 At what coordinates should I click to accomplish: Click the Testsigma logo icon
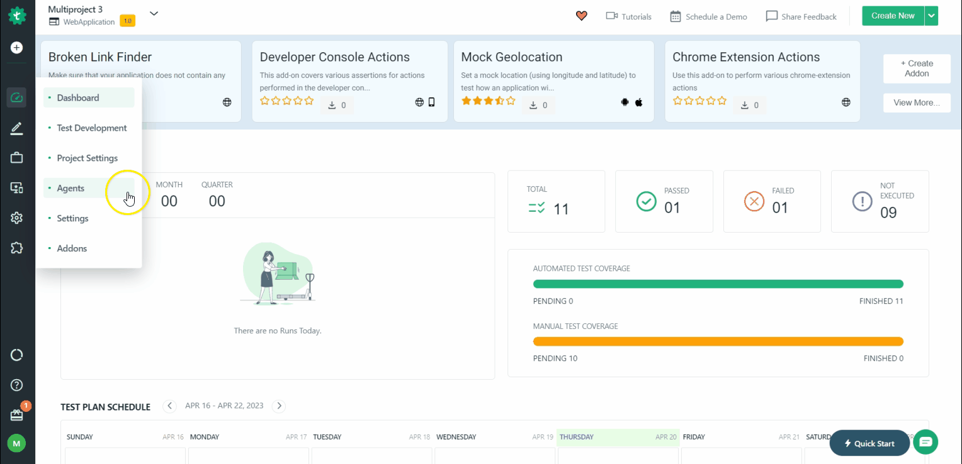tap(17, 15)
